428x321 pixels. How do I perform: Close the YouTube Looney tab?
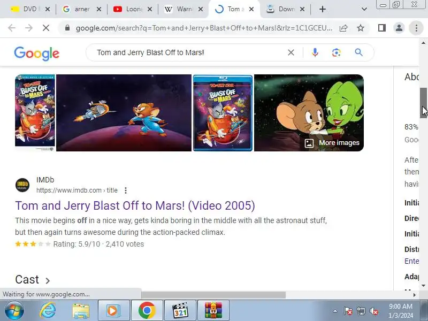pos(150,9)
